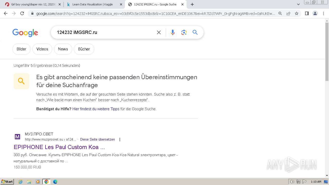Search by image with Google Lens
The image size is (329, 185).
tap(184, 32)
